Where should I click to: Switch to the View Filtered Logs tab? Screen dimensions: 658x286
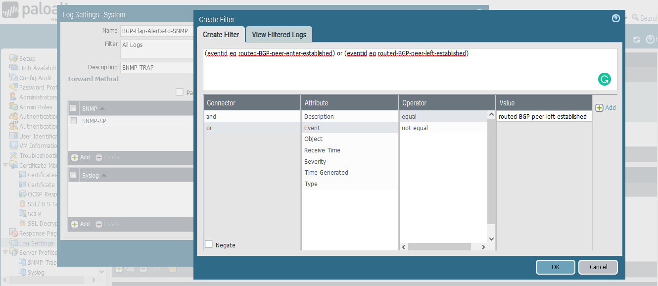(279, 35)
